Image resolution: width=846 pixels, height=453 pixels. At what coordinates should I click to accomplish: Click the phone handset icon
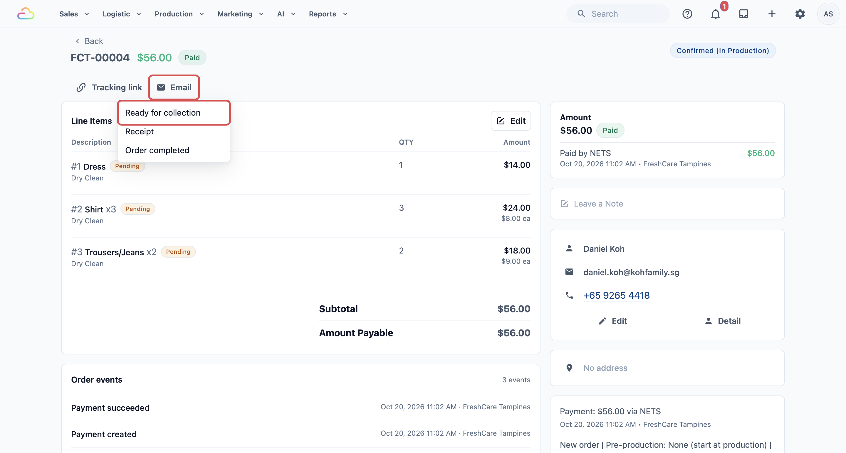(569, 295)
